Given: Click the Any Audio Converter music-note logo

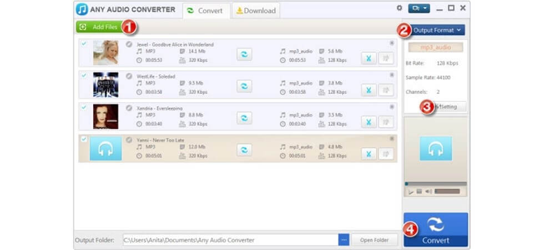Looking at the screenshot, I should pyautogui.click(x=82, y=9).
